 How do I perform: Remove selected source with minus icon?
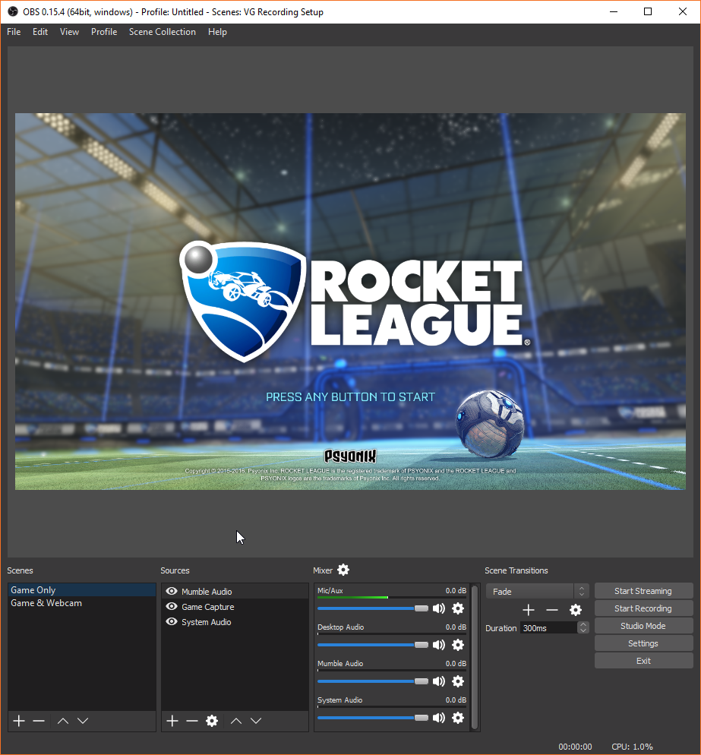[x=192, y=721]
